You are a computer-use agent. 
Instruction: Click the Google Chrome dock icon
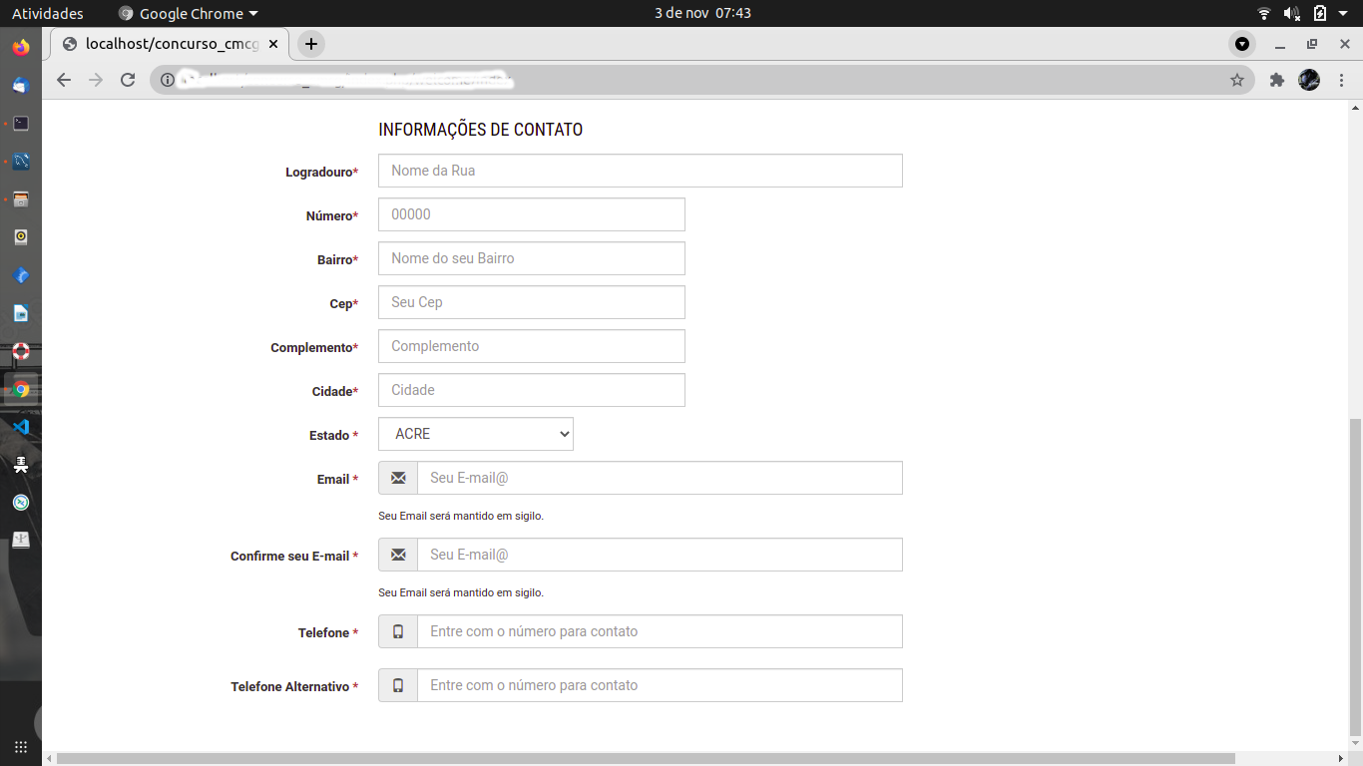point(21,389)
